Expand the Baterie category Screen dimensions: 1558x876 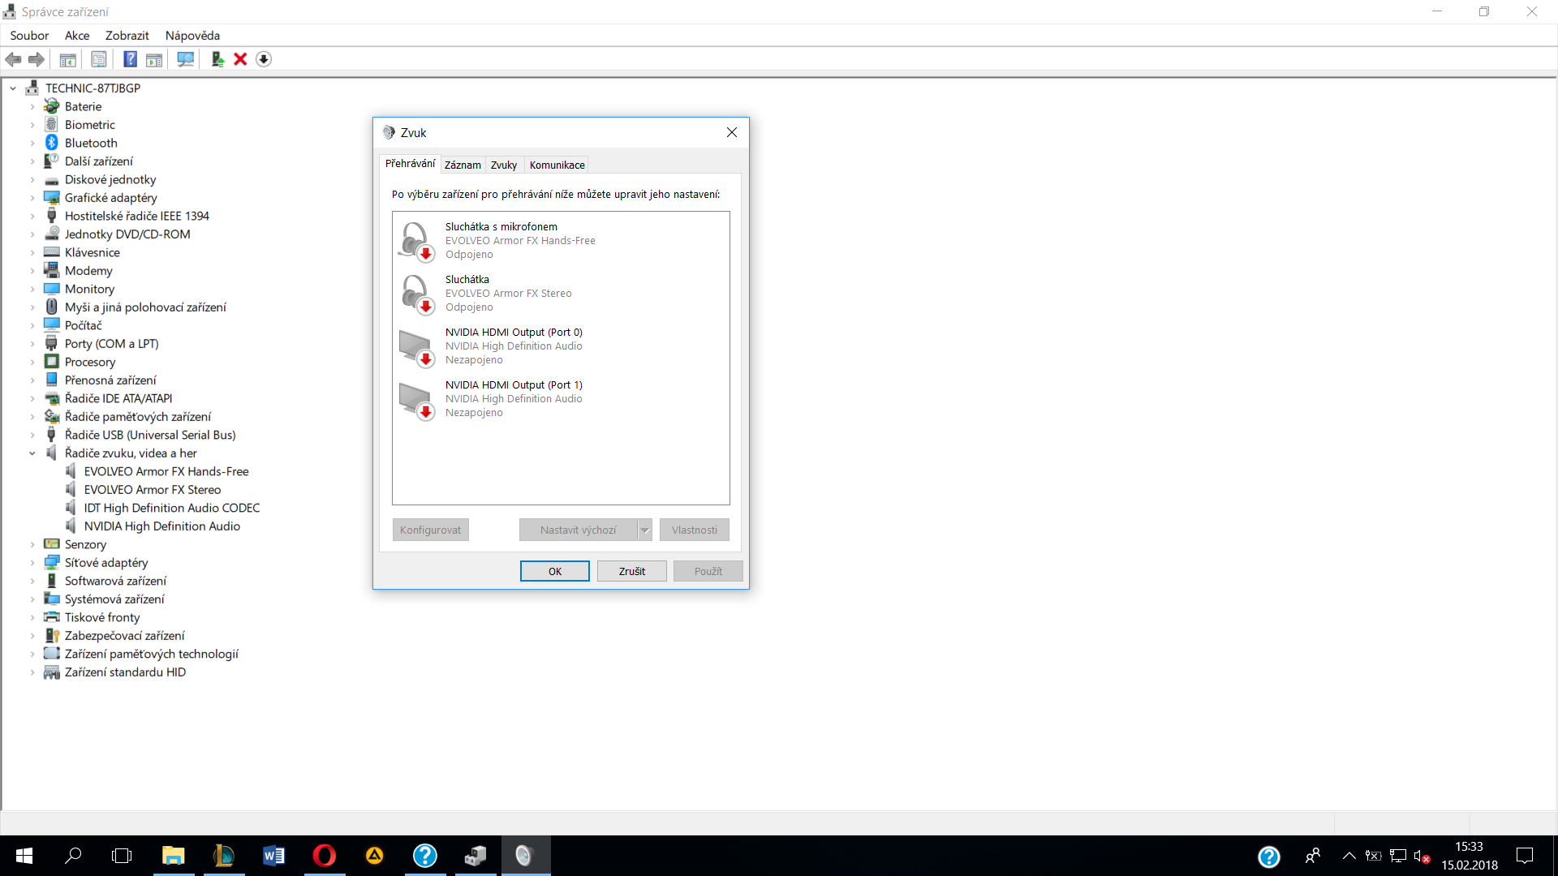32,106
